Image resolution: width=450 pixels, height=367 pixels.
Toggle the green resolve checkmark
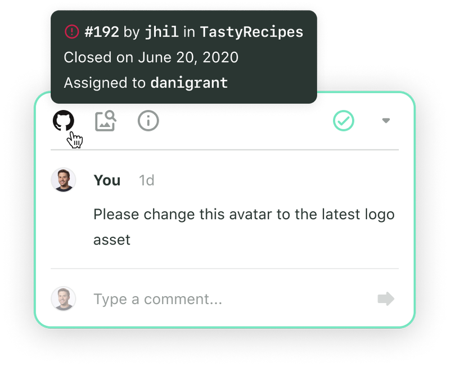point(344,121)
